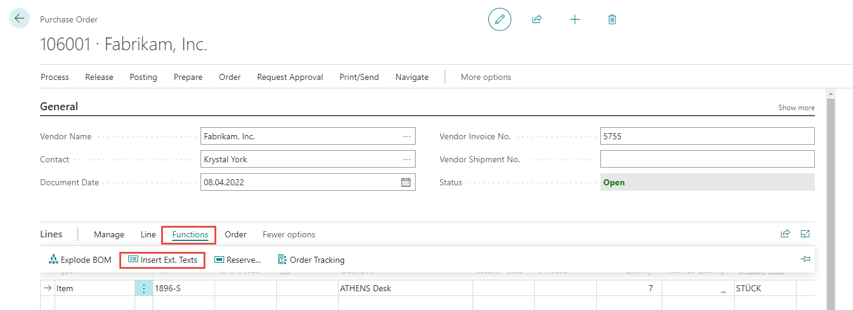Select the Functions tab in Lines
Viewport: 853px width, 310px height.
190,234
